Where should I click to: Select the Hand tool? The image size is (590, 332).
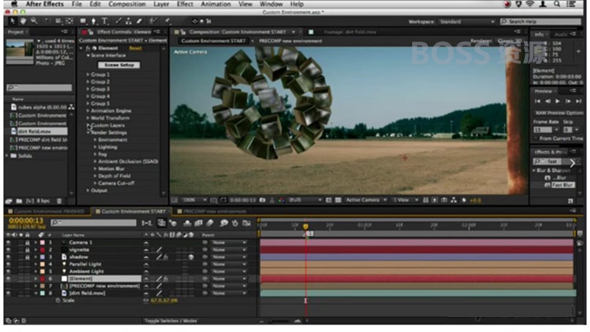click(x=23, y=21)
